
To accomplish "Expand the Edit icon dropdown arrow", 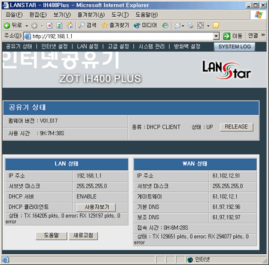I will [x=208, y=26].
